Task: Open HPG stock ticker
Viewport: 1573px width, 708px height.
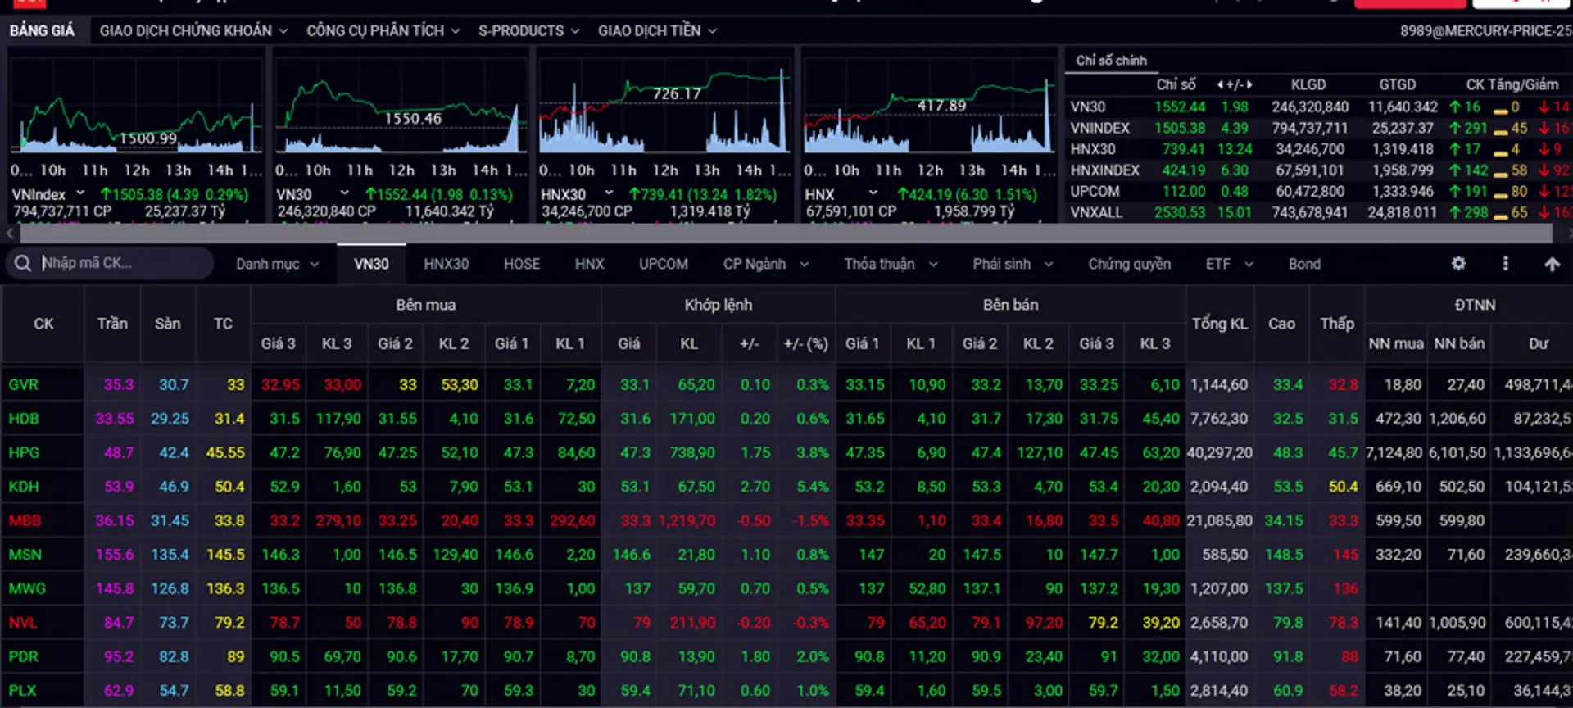Action: point(24,452)
